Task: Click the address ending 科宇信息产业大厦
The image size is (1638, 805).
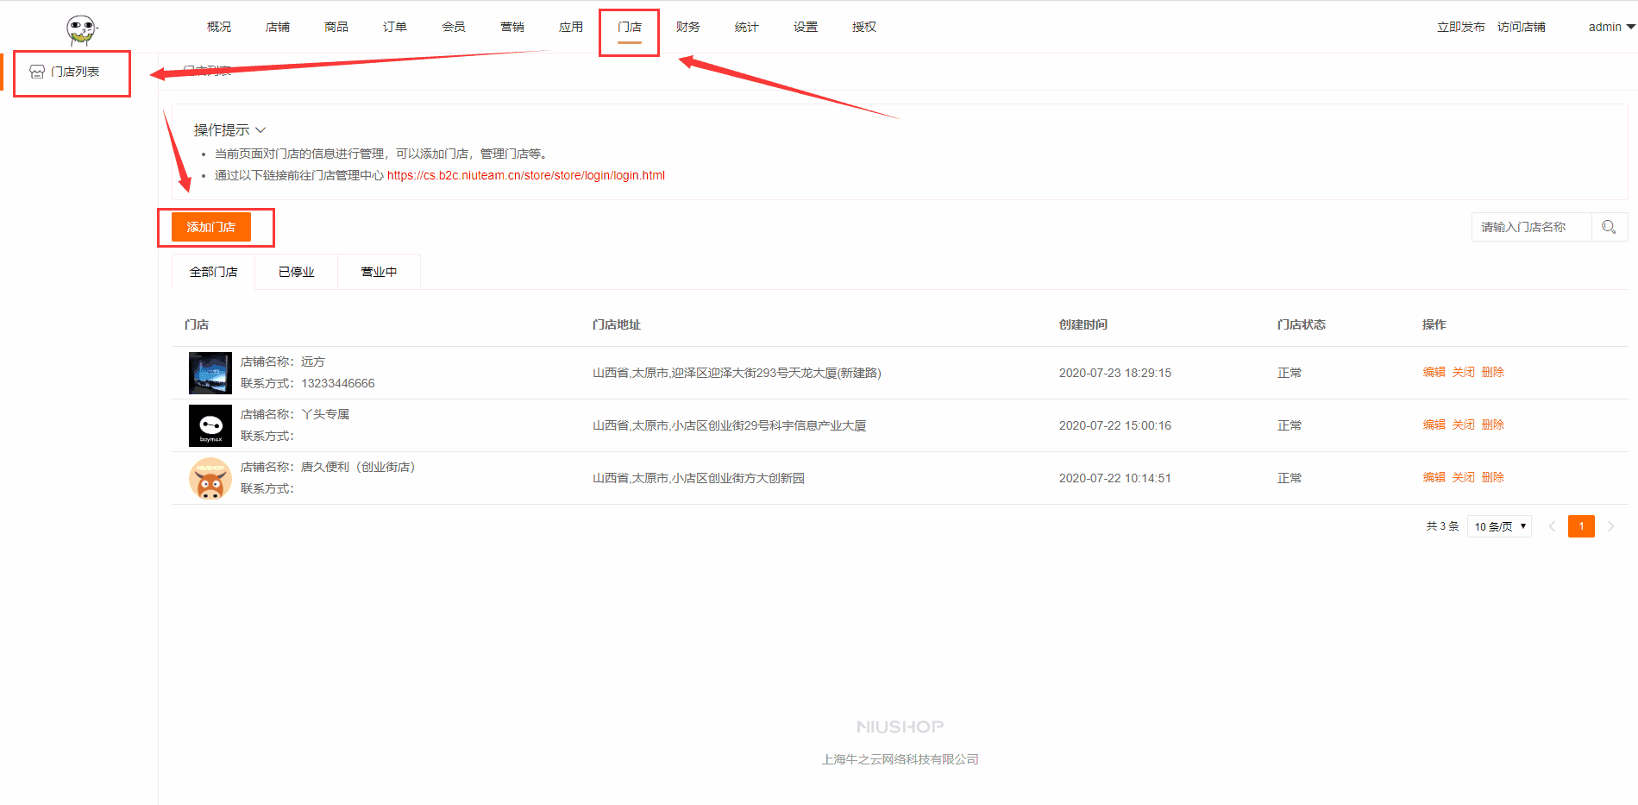Action: [729, 425]
